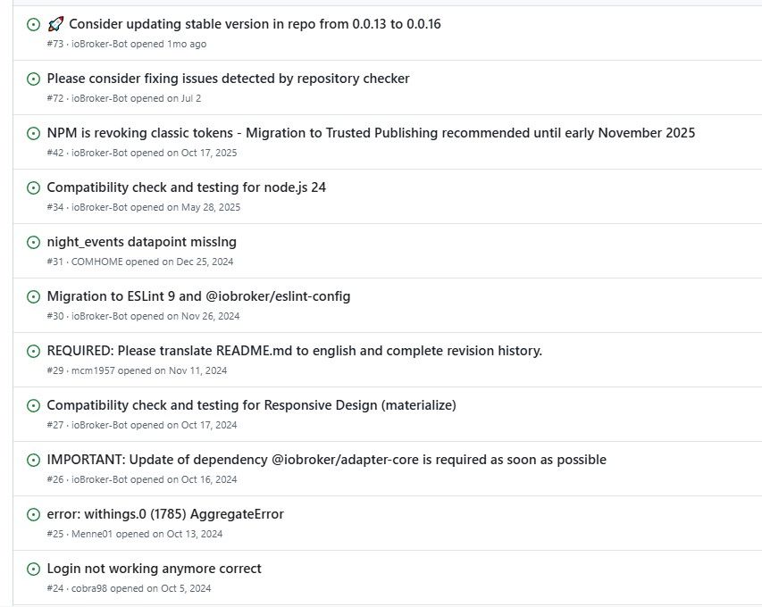Click open icon beside AggregateError issue
This screenshot has width=762, height=607.
pyautogui.click(x=33, y=514)
